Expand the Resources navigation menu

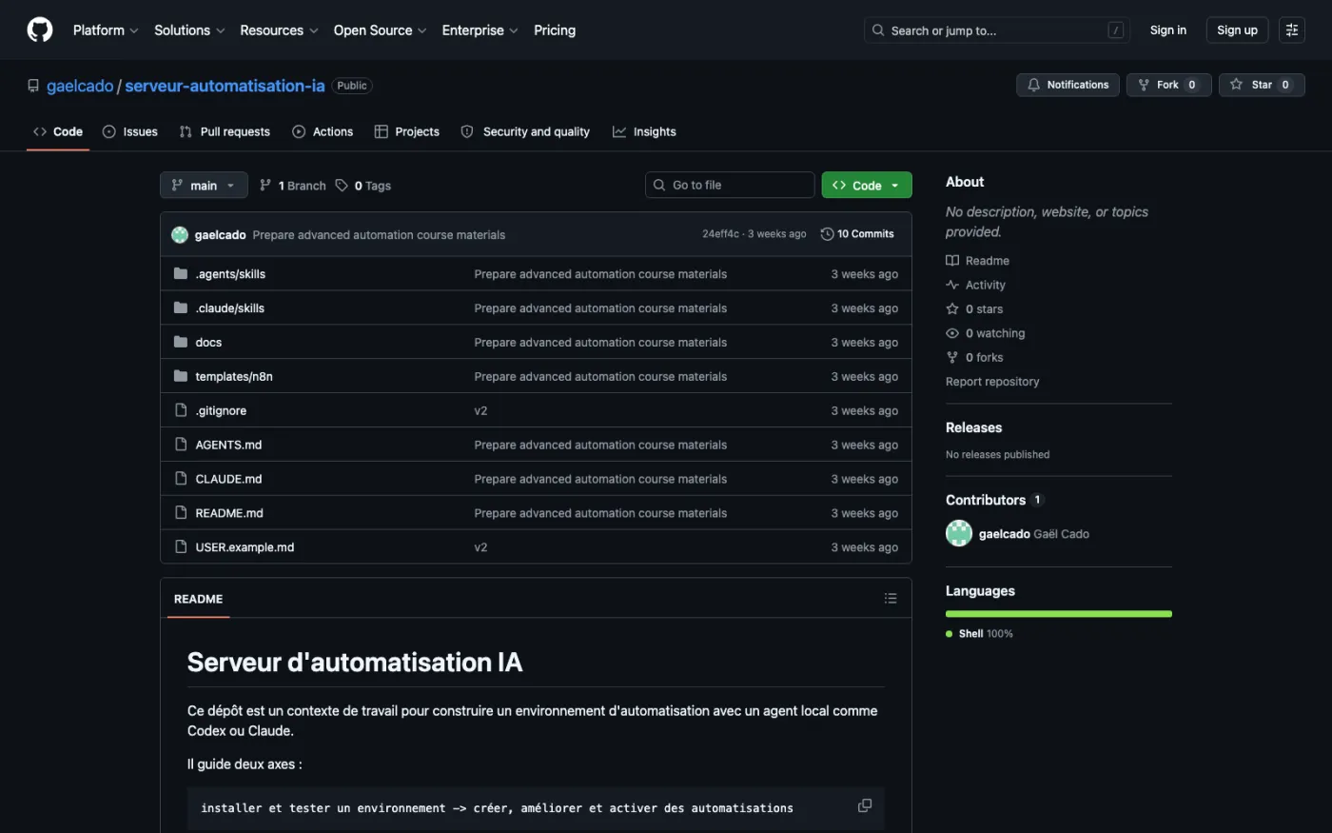(x=279, y=30)
